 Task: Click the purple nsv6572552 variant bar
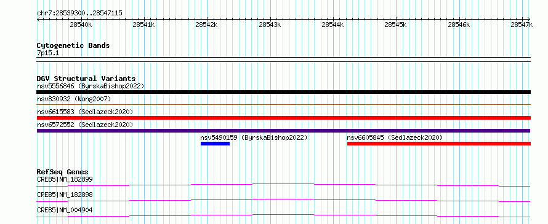pyautogui.click(x=283, y=131)
